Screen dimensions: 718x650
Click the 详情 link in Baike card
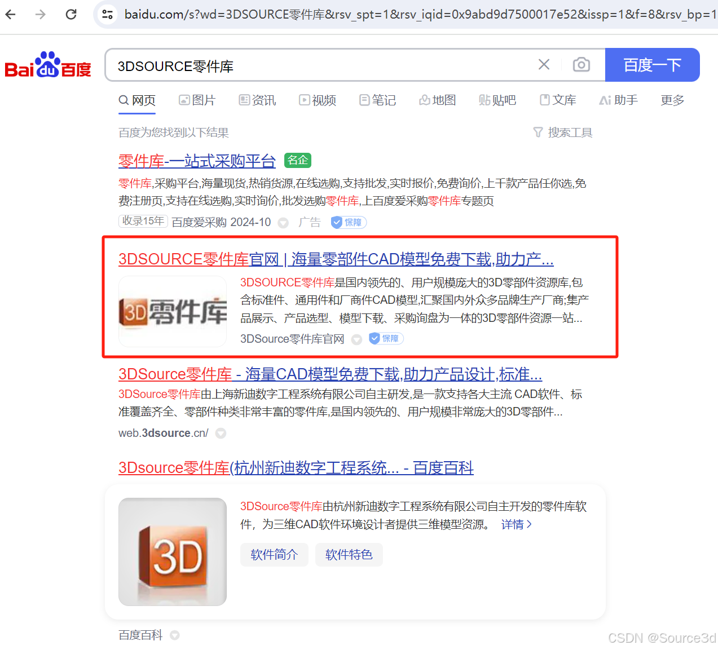click(516, 524)
